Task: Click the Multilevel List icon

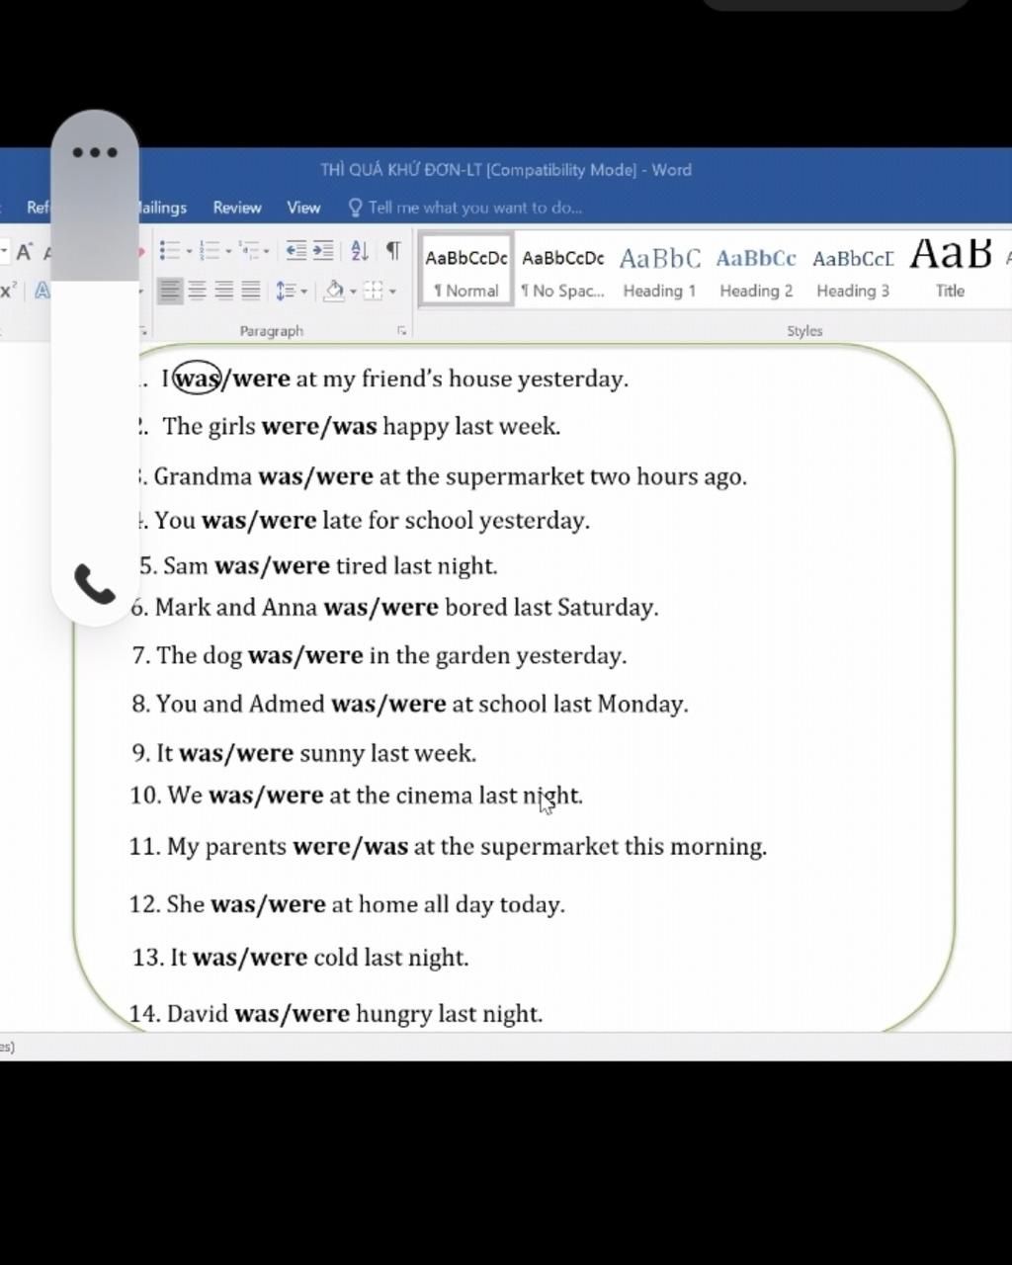Action: pyautogui.click(x=248, y=250)
